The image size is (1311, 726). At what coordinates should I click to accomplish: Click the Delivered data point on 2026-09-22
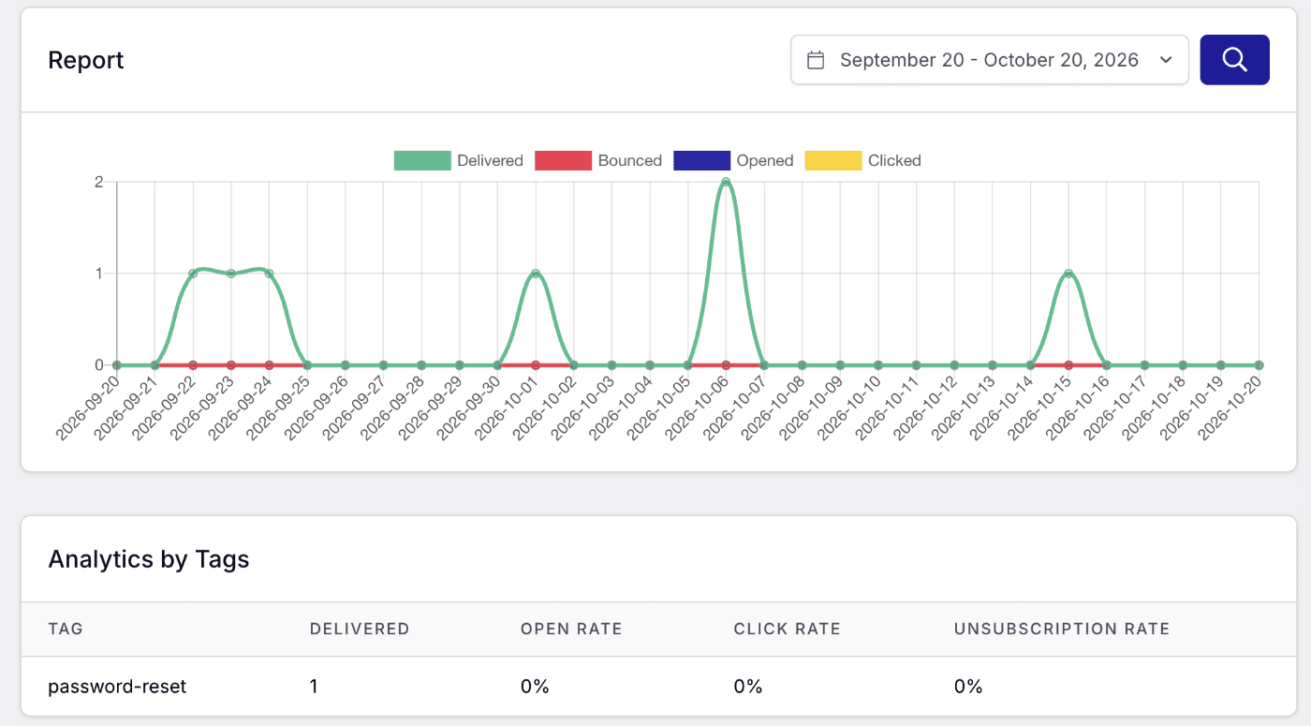[193, 274]
